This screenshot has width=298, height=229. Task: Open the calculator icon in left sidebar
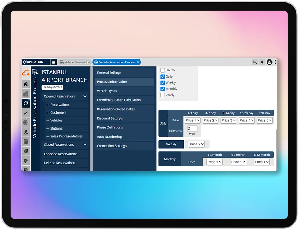[25, 142]
